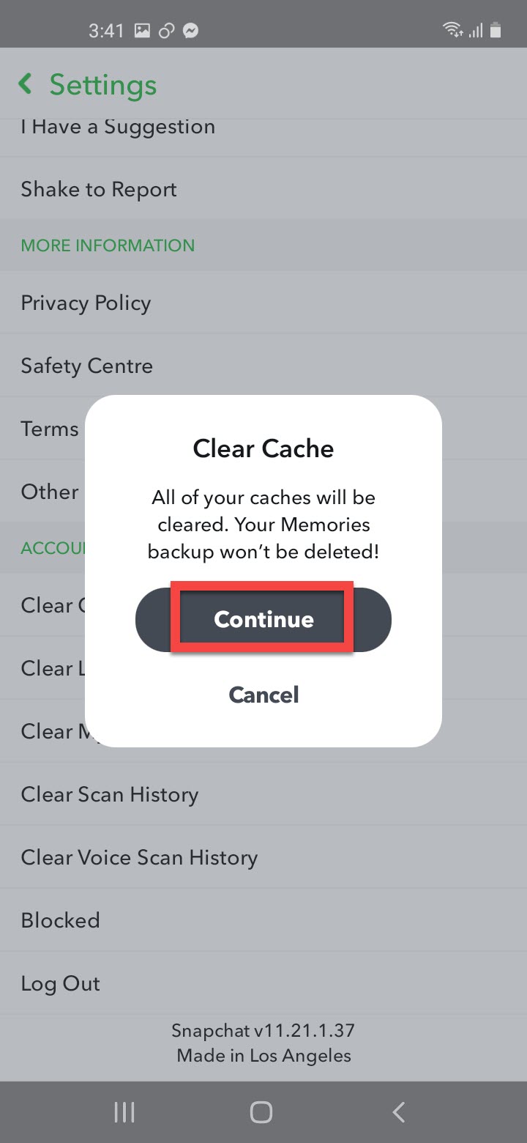This screenshot has height=1143, width=527.
Task: Tap the Android recent apps icon
Action: (124, 1113)
